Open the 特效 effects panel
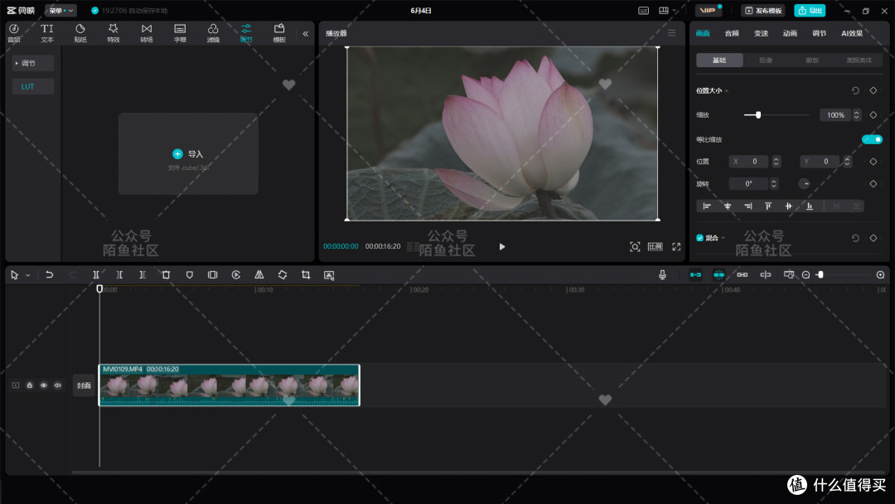 pos(113,33)
